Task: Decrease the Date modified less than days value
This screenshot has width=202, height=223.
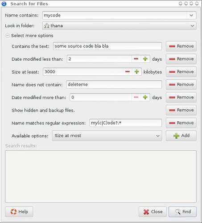Action: click(x=136, y=59)
